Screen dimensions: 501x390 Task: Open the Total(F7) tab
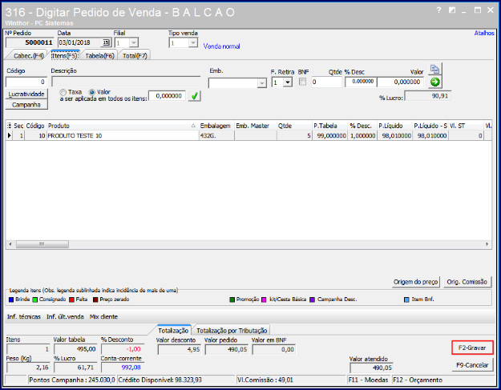tap(135, 55)
